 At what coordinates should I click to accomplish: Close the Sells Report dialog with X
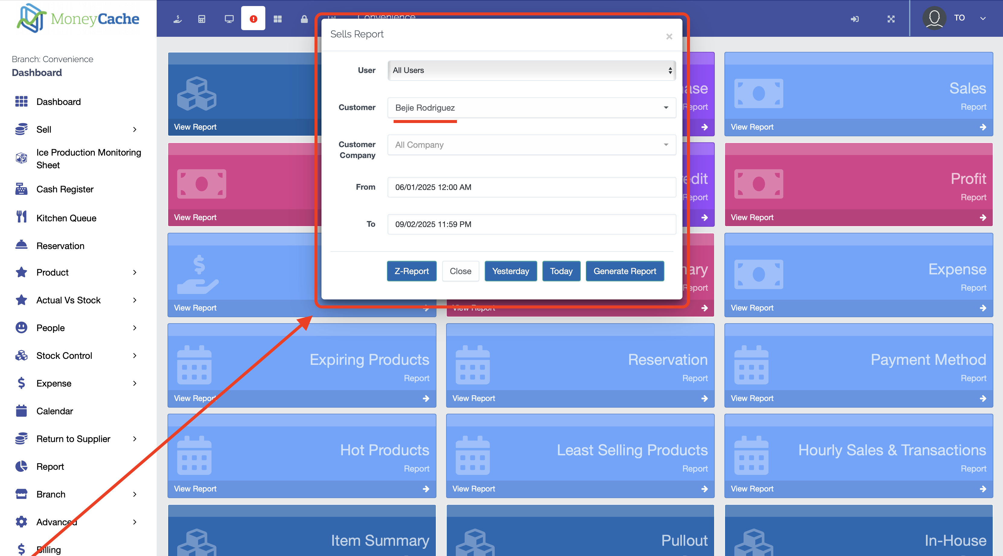tap(669, 36)
